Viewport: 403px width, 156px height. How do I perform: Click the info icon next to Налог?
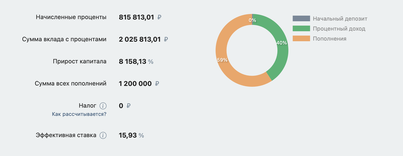103,106
